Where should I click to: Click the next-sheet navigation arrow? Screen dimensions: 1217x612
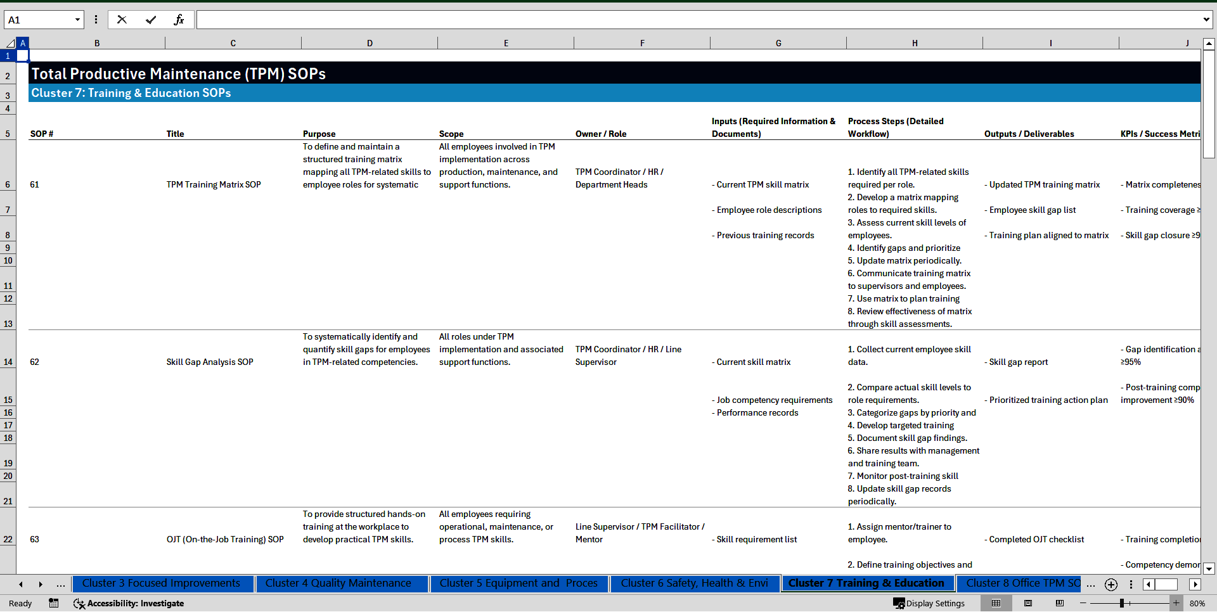(x=40, y=584)
